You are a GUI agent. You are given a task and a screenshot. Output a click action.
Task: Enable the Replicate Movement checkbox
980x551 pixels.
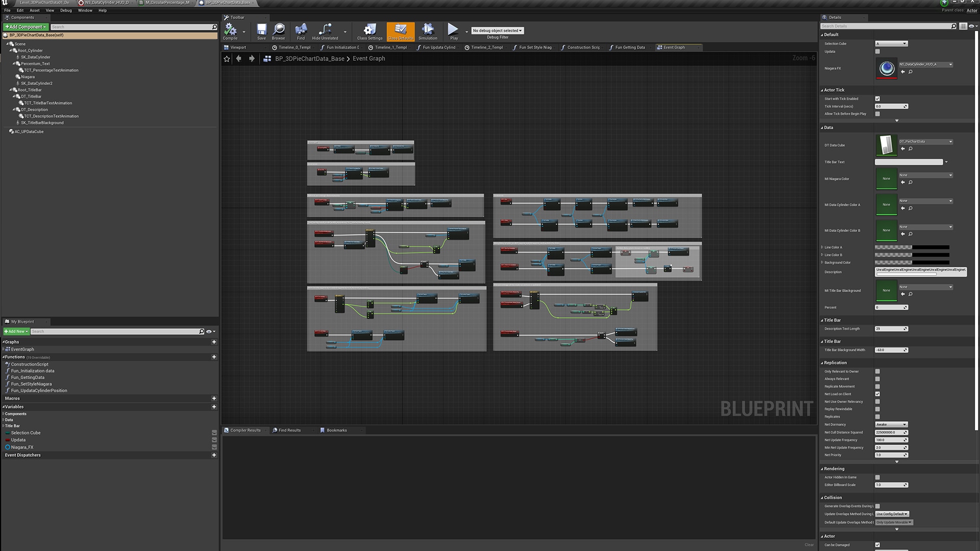[x=877, y=386]
